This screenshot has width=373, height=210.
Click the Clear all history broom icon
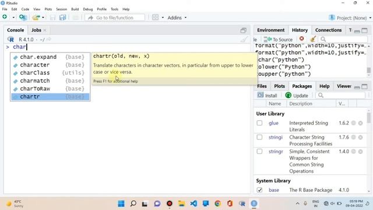coord(313,39)
